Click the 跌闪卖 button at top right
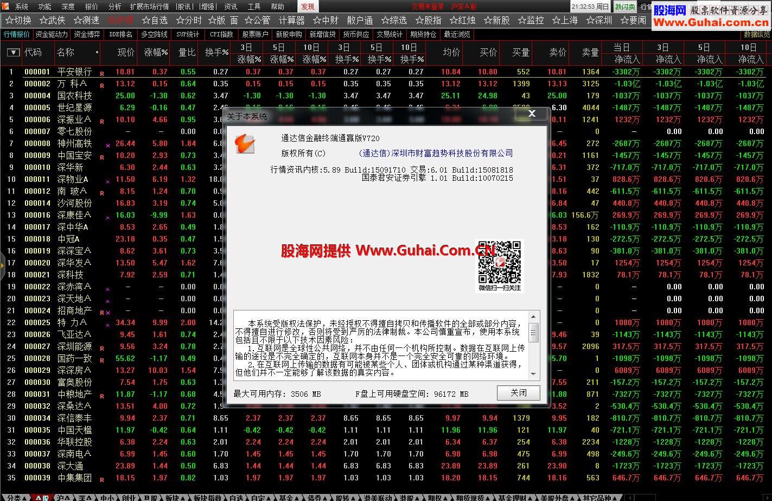 (x=625, y=7)
